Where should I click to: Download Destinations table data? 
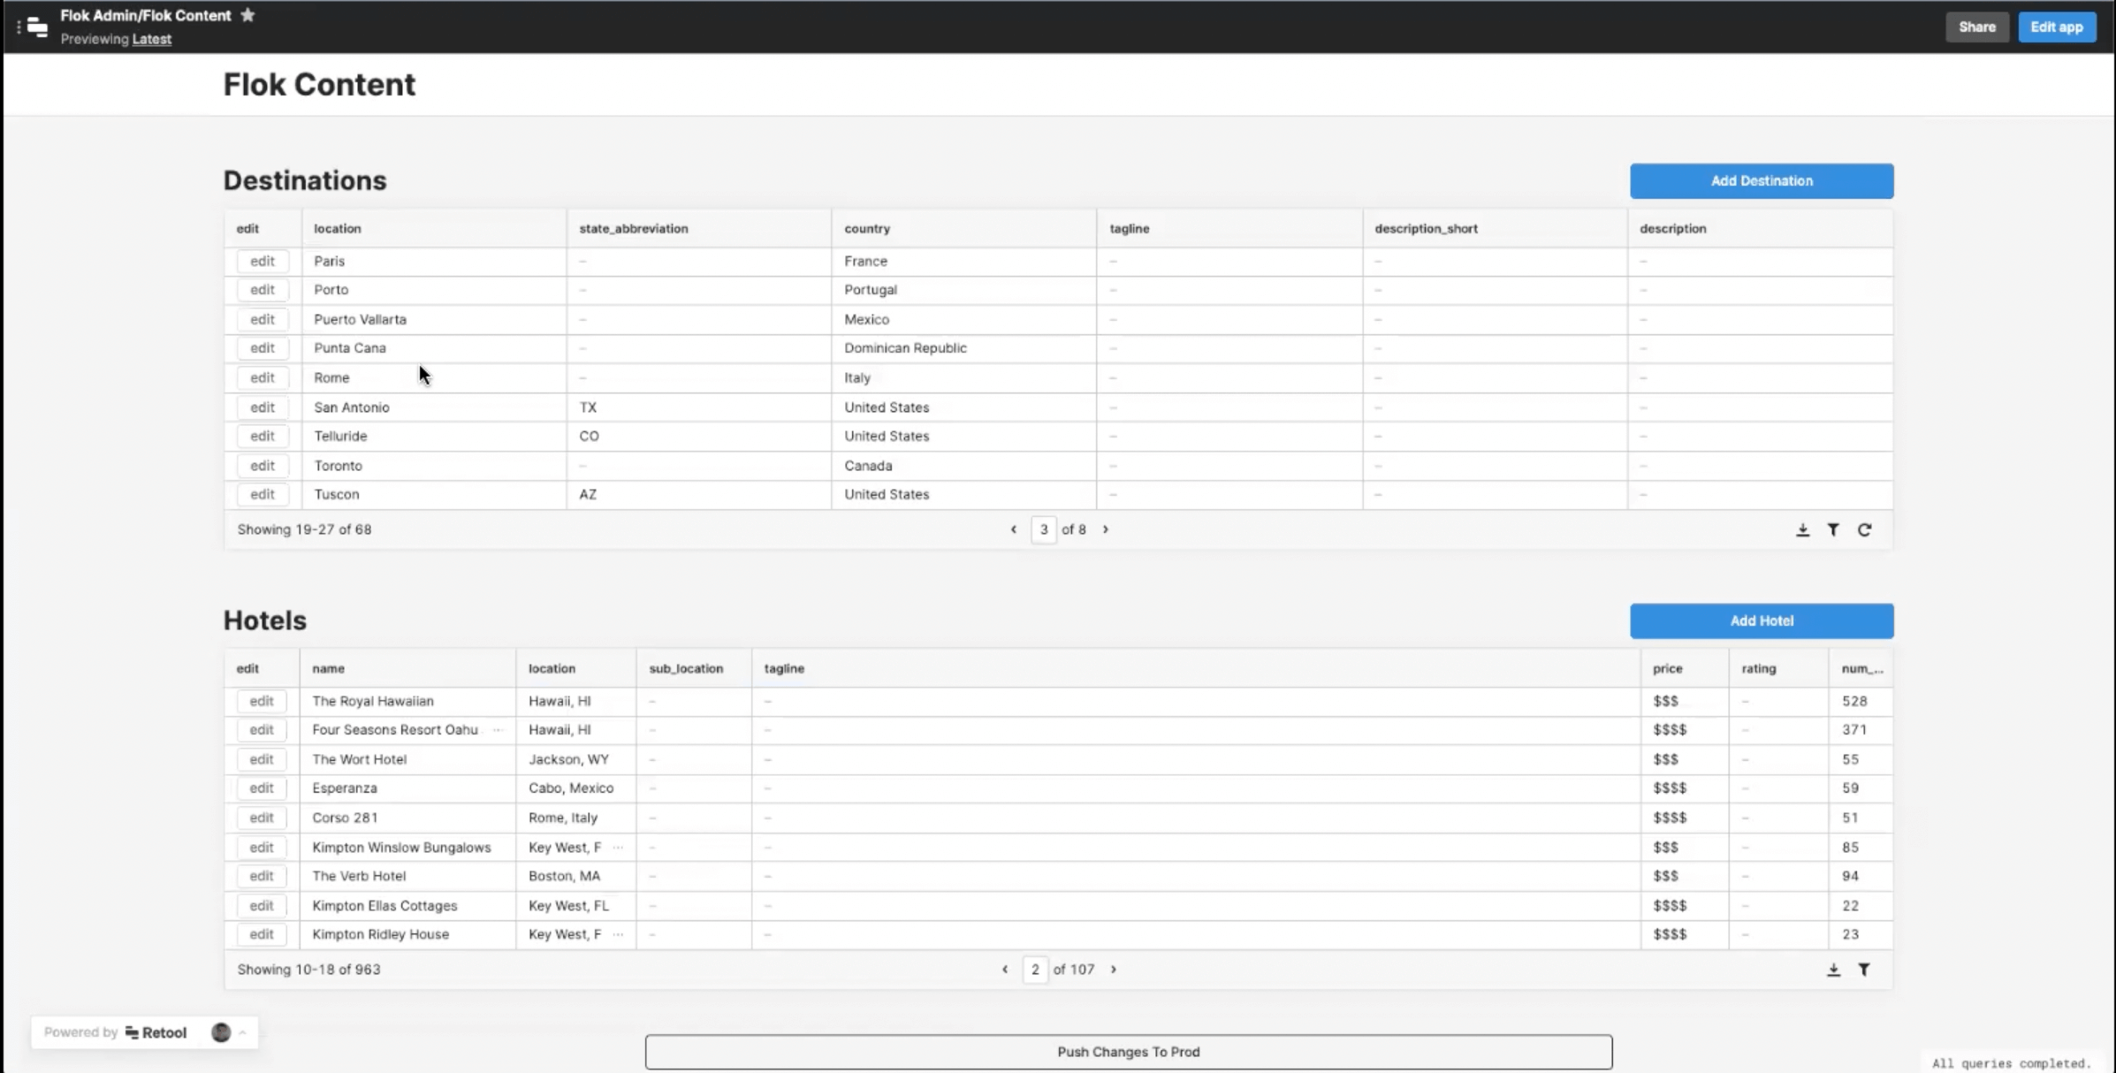point(1802,529)
